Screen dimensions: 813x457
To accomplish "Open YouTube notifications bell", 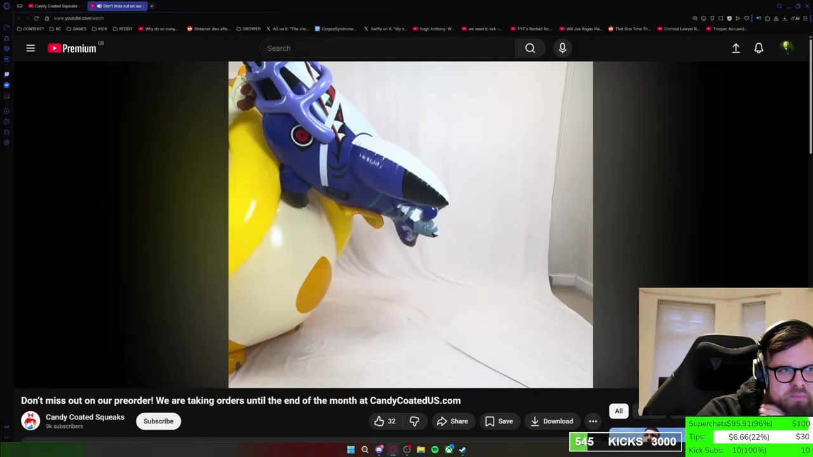I will click(x=758, y=48).
